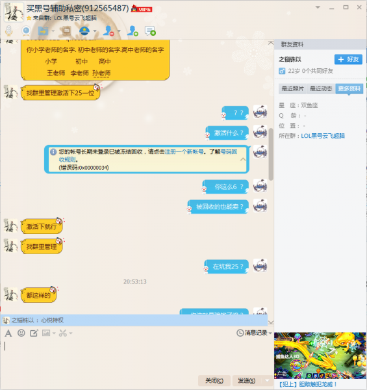This screenshot has width=367, height=390.
Task: Open the 【犯上】胆敢触犯龙威 ad link
Action: tap(308, 384)
